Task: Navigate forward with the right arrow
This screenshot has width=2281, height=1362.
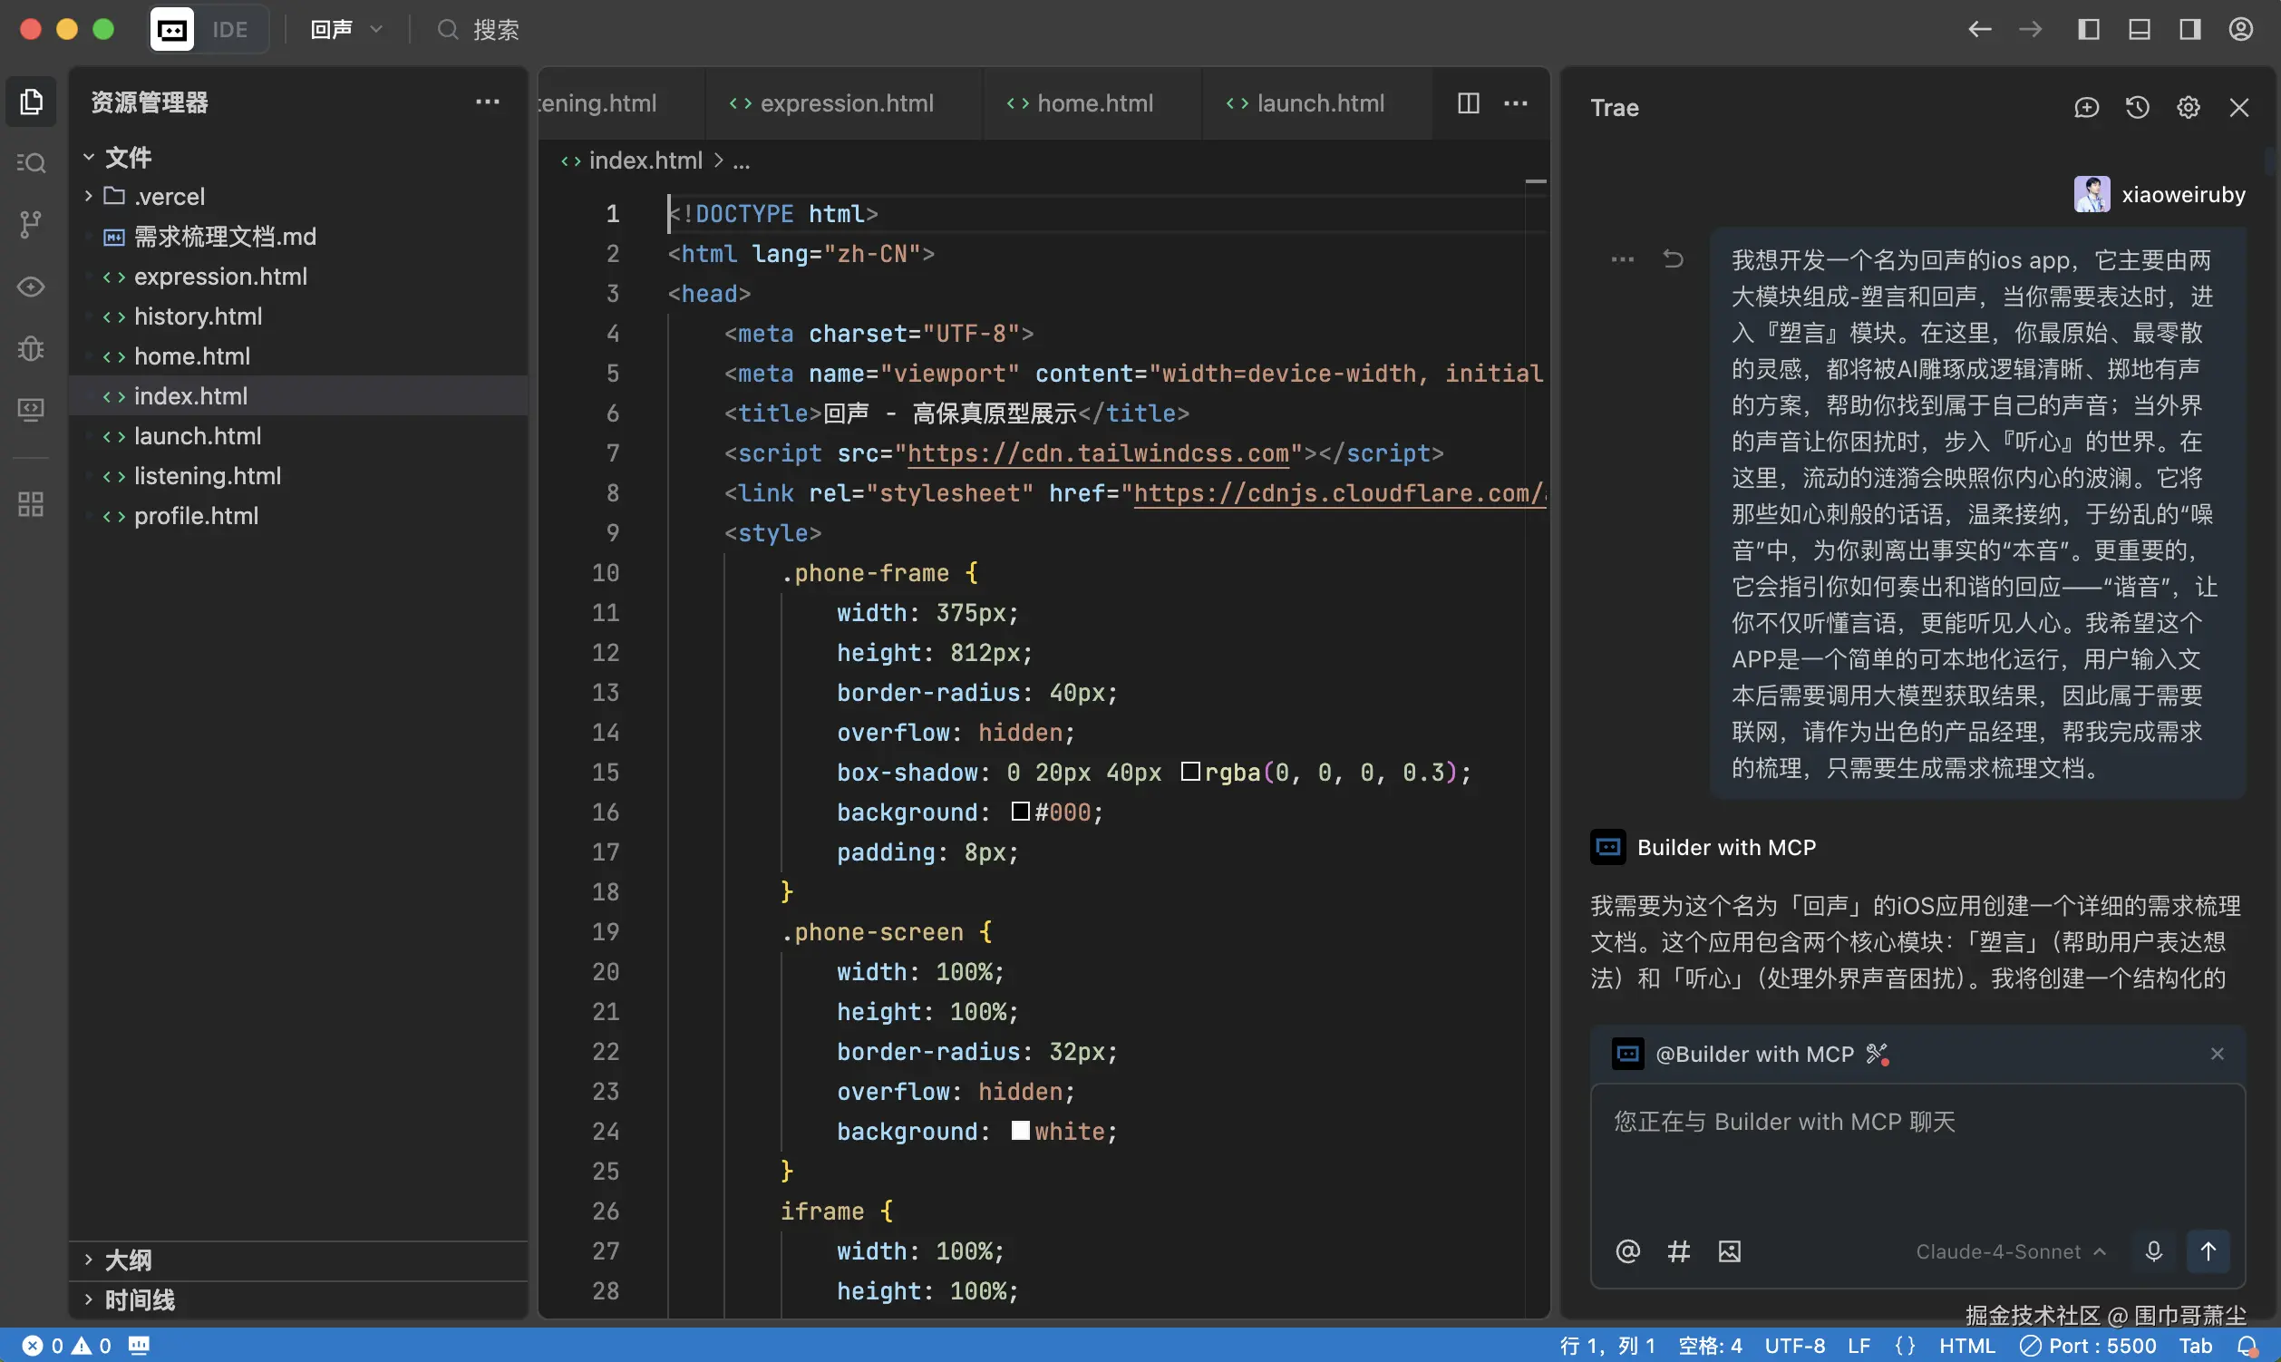Action: click(x=2031, y=29)
